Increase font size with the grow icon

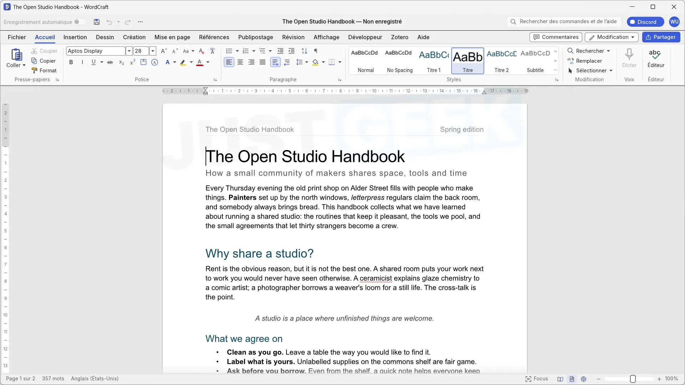pos(164,51)
